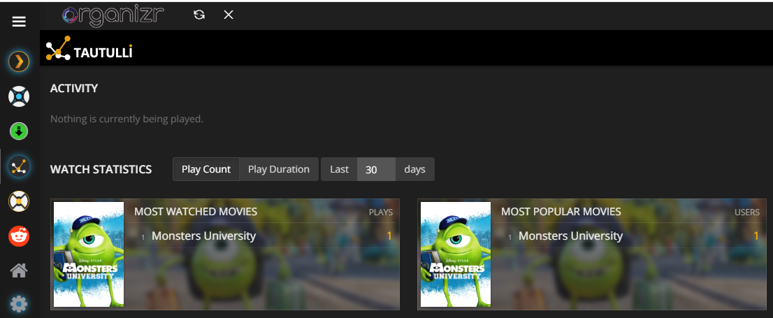Open the green download arrow app icon
The width and height of the screenshot is (773, 318).
19,131
